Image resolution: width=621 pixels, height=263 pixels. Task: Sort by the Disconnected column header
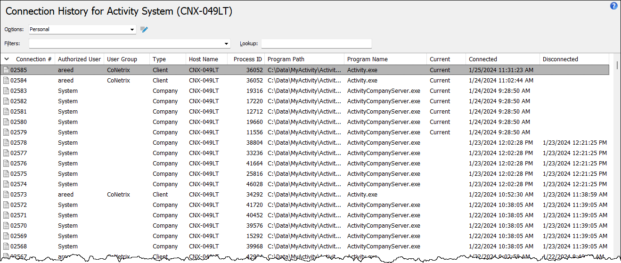tap(560, 59)
